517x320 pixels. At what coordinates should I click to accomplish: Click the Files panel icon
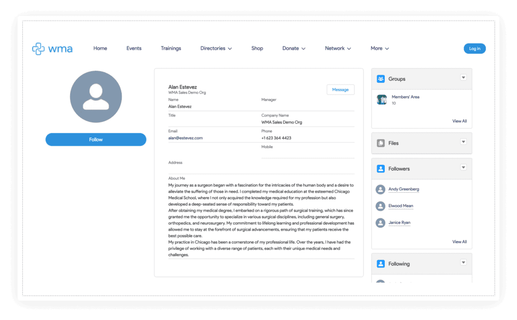click(380, 143)
